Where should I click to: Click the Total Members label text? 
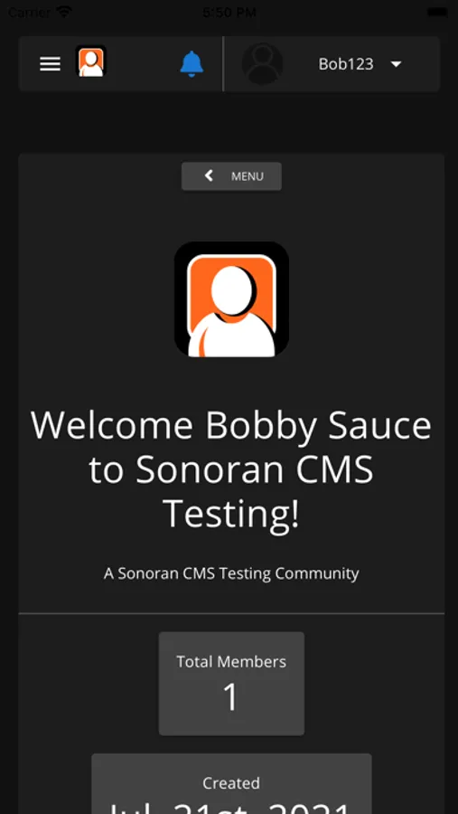[x=231, y=661]
